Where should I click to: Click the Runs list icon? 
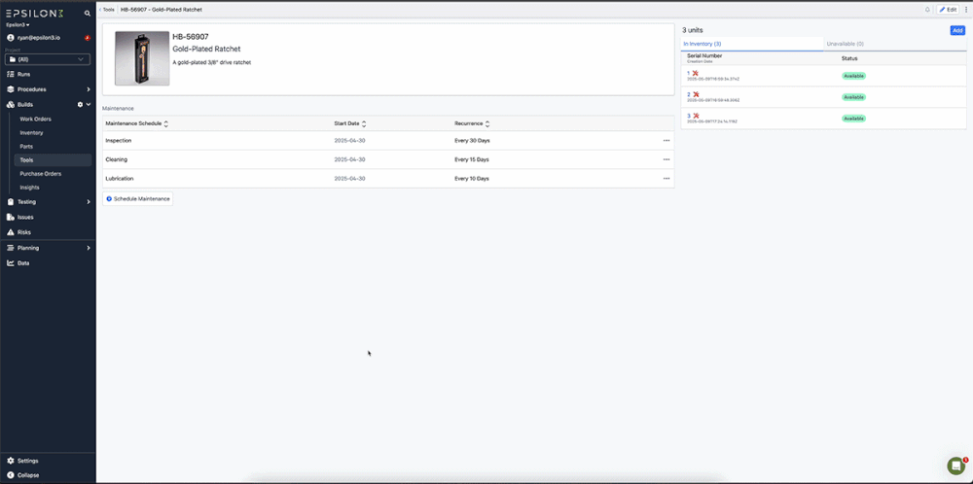click(11, 74)
